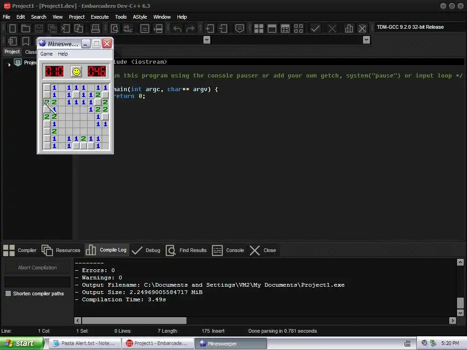Click the Save All toolbar icon
The height and width of the screenshot is (350, 467).
52,29
